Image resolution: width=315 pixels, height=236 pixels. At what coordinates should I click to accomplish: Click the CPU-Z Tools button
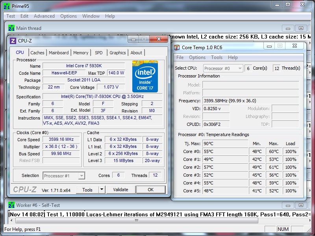(x=87, y=190)
